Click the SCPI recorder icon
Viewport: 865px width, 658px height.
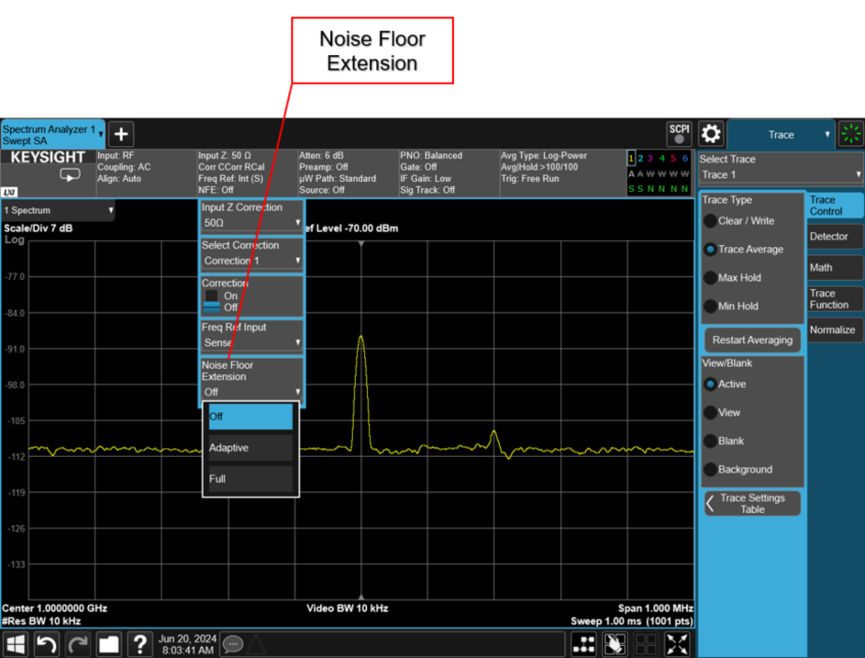(x=679, y=134)
